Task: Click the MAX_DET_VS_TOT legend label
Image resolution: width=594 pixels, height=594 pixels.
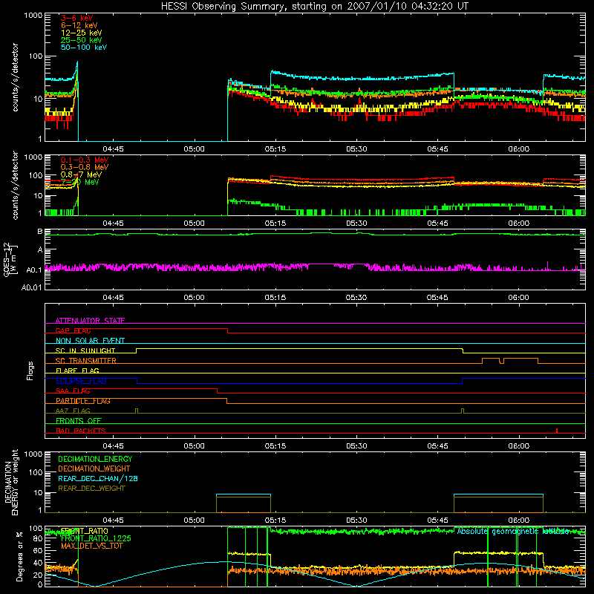Action: 91,546
